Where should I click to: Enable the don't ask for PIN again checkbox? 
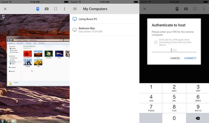click(156, 42)
